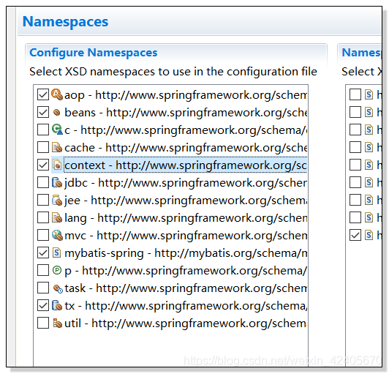
Task: Uncheck the context namespace checkbox
Action: click(43, 165)
